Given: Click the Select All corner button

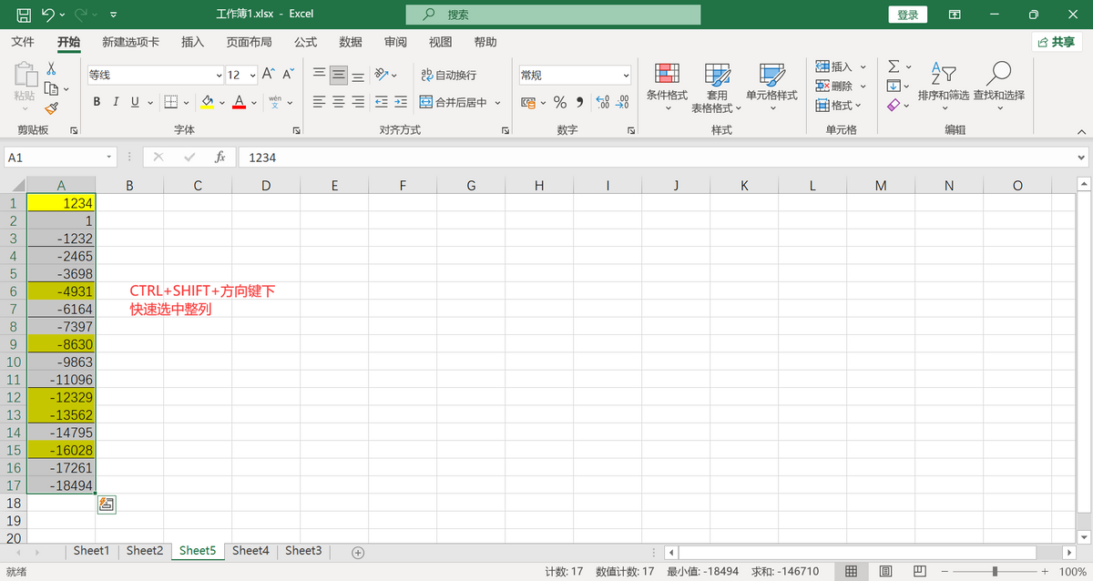Looking at the screenshot, I should [14, 185].
